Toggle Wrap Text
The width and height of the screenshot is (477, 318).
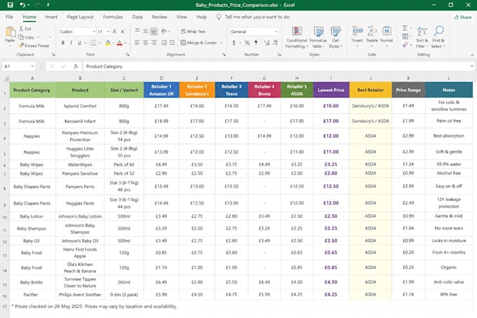193,32
